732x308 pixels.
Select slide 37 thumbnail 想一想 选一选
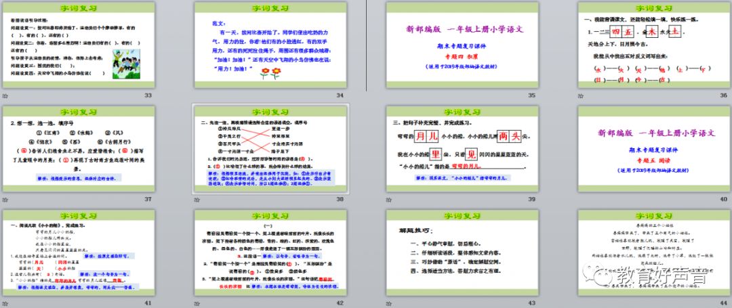pyautogui.click(x=79, y=149)
